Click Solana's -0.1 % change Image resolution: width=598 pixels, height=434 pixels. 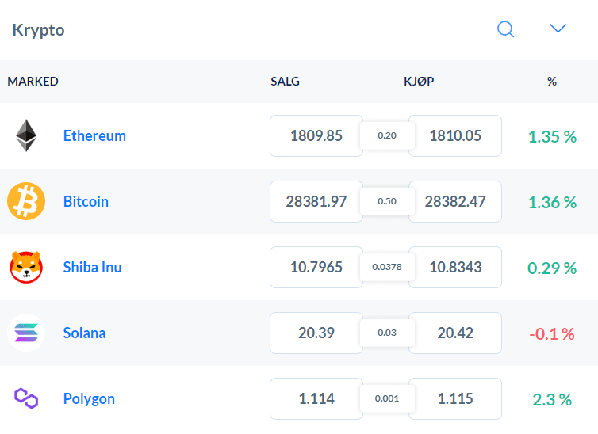click(x=552, y=334)
